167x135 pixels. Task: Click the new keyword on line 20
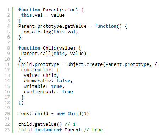[61, 114]
